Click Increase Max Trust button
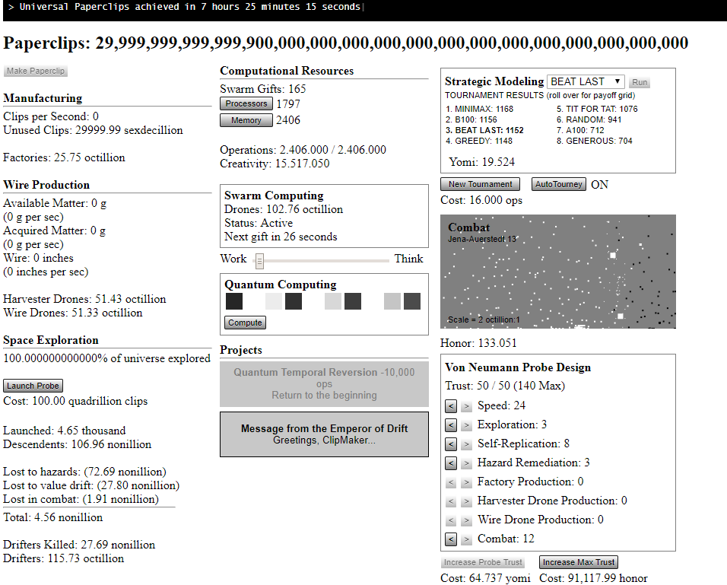The width and height of the screenshot is (727, 585). coord(578,562)
